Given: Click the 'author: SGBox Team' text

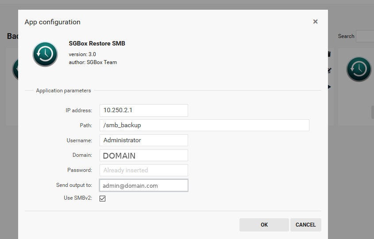Looking at the screenshot, I should coord(93,62).
